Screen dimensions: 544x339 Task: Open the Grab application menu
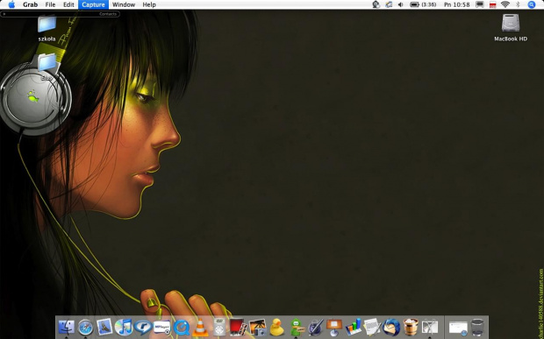point(30,4)
